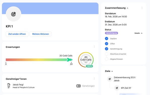Click Jakob Feigl's profile photo

[9, 86]
